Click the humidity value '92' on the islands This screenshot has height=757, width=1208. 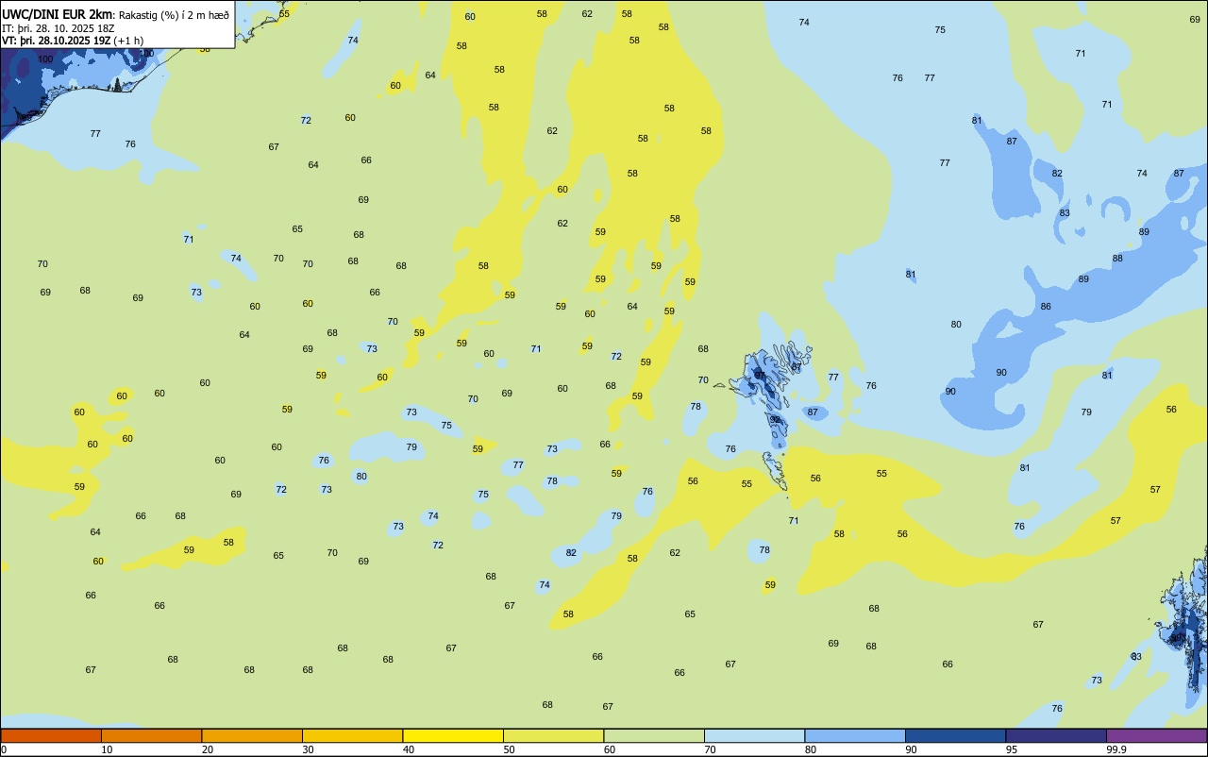775,420
